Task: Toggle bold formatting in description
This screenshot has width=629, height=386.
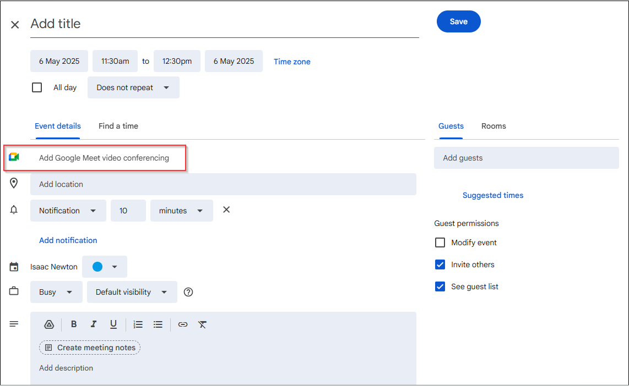Action: click(74, 324)
